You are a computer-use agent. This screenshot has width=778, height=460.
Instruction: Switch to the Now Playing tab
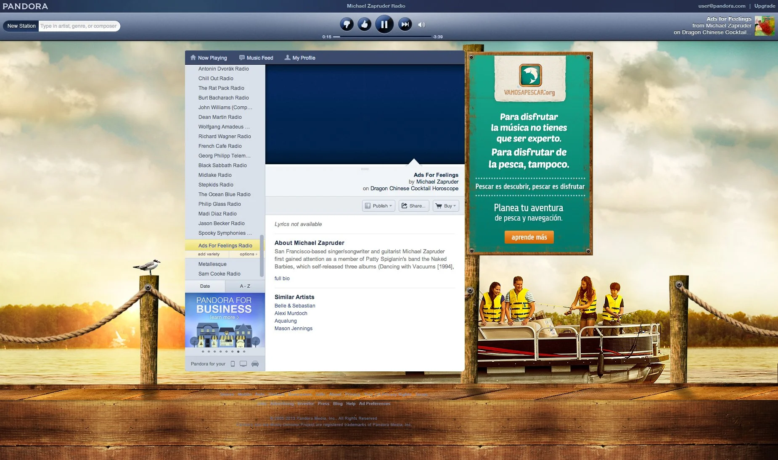click(x=209, y=58)
